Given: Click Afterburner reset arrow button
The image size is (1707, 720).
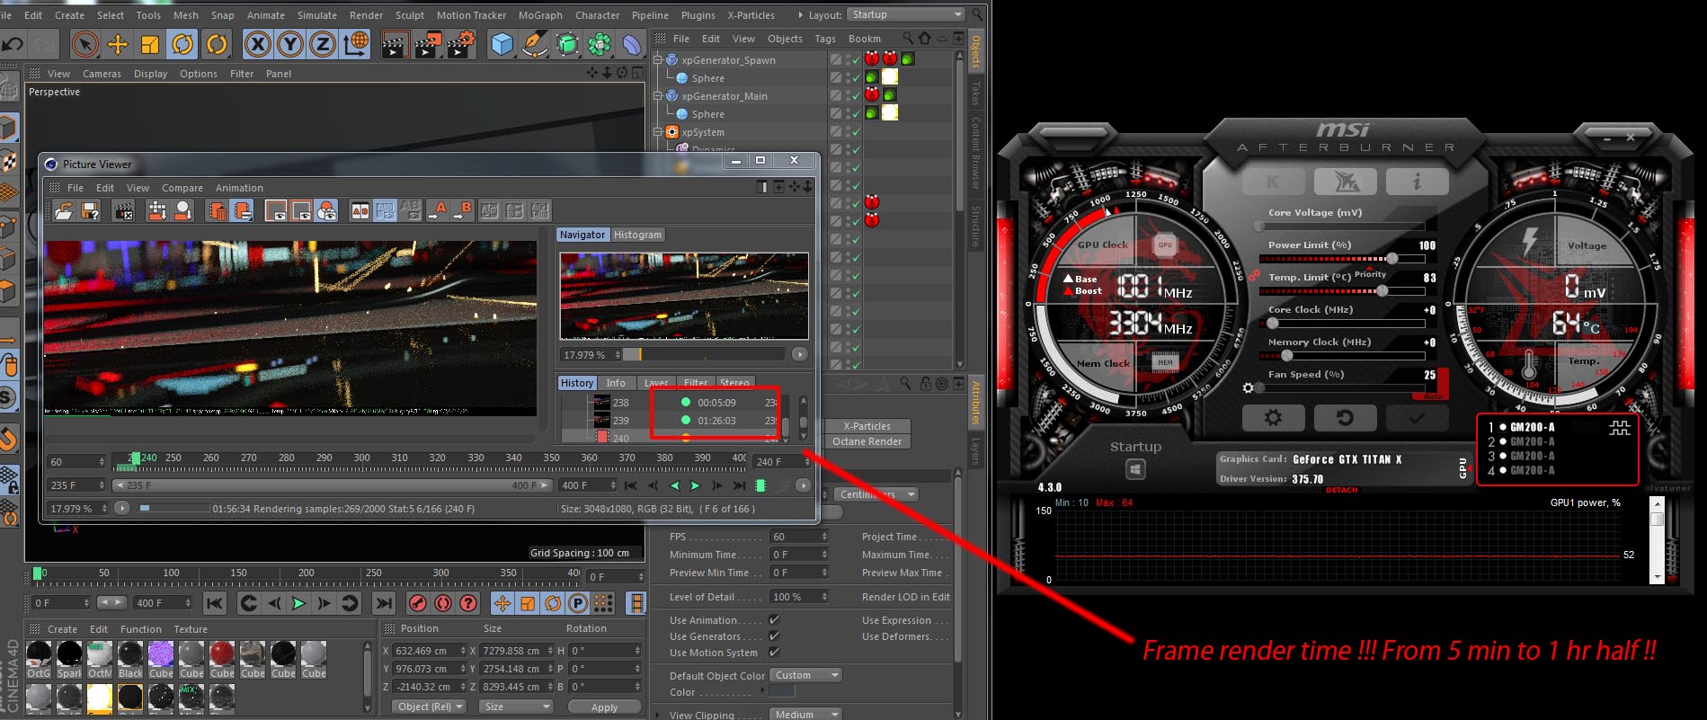Looking at the screenshot, I should coord(1345,418).
